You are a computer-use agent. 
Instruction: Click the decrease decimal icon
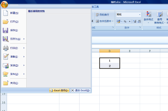139,22
